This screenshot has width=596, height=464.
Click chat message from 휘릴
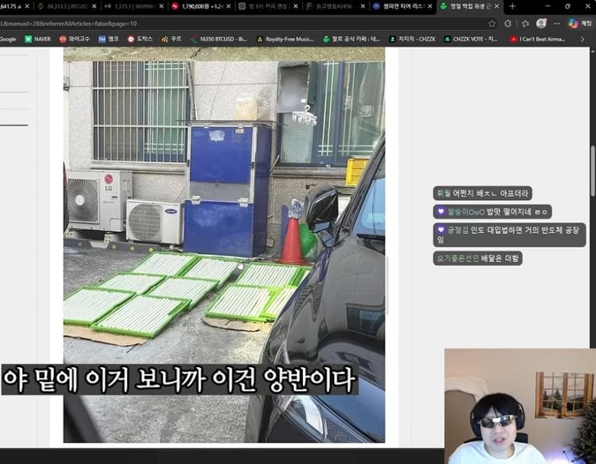(x=482, y=193)
